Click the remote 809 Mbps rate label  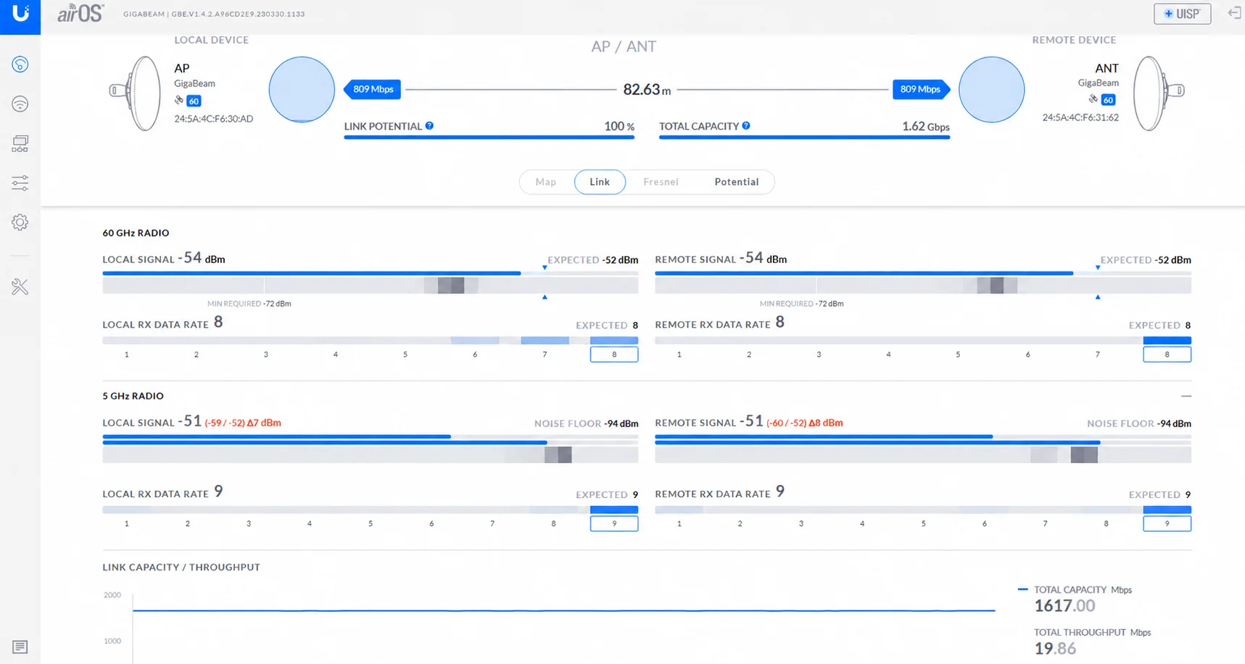pos(921,89)
